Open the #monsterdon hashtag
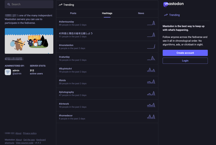The height and width of the screenshot is (145, 216). tap(66, 45)
